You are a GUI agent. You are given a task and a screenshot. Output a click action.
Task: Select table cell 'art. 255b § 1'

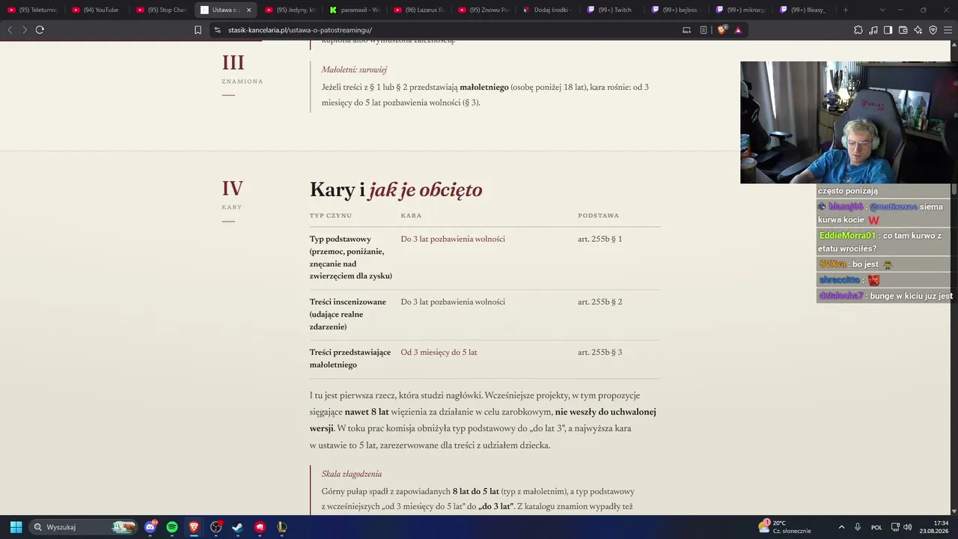pos(599,239)
